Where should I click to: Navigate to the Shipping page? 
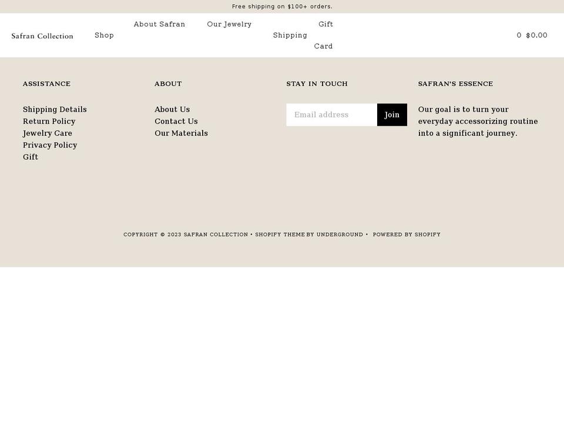pos(290,35)
